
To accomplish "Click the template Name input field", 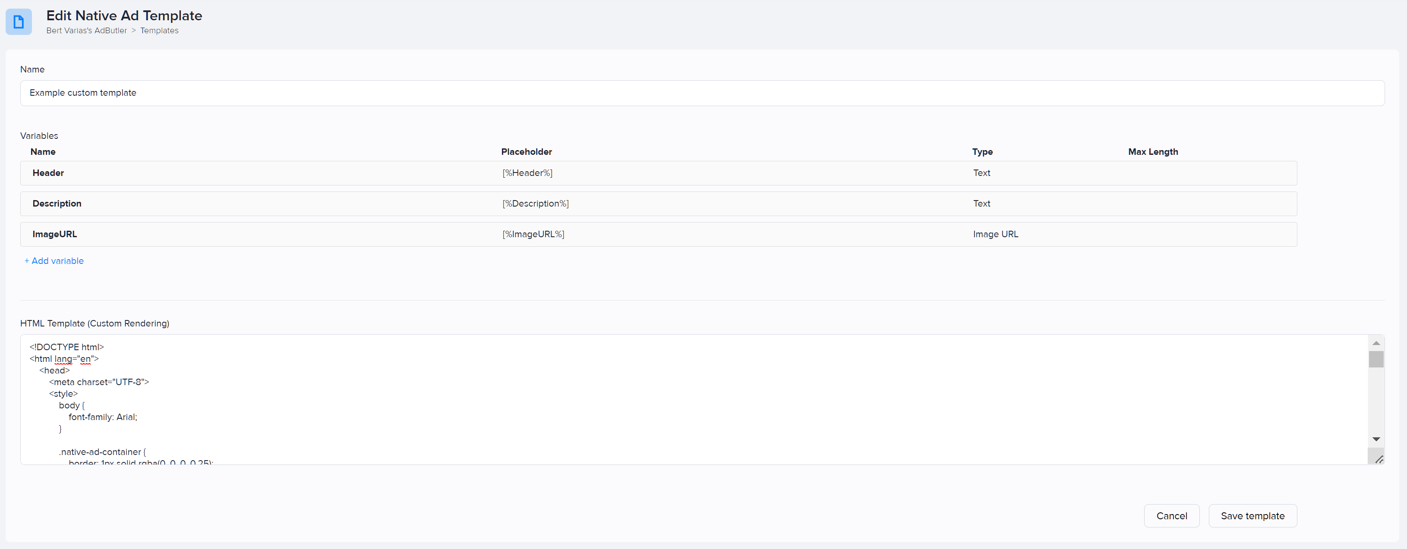I will [701, 93].
